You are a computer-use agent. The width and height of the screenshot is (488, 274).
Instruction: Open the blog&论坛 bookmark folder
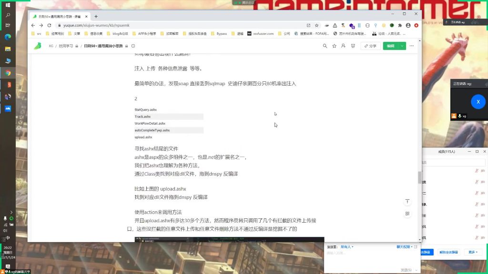(117, 34)
